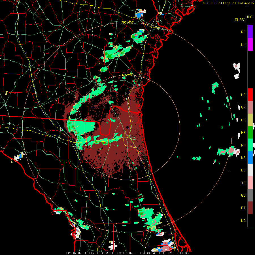Select the black ND no data swatch
This screenshot has height=255, width=255.
coord(250,220)
